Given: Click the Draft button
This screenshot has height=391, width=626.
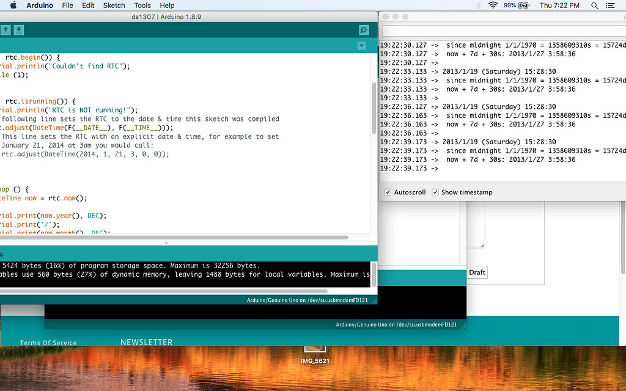Looking at the screenshot, I should [x=477, y=272].
